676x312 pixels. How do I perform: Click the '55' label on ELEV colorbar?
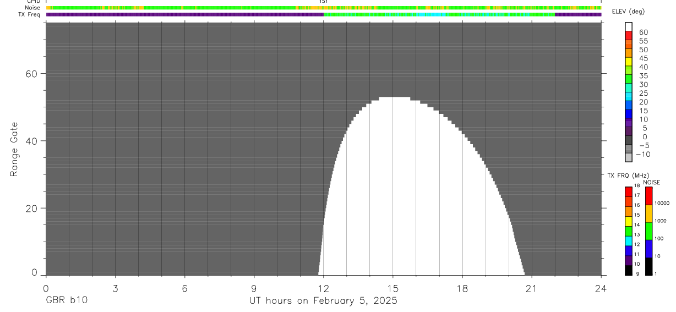644,41
